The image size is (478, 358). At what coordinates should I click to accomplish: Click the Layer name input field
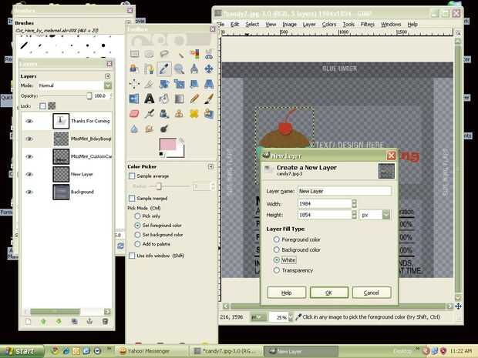[345, 191]
